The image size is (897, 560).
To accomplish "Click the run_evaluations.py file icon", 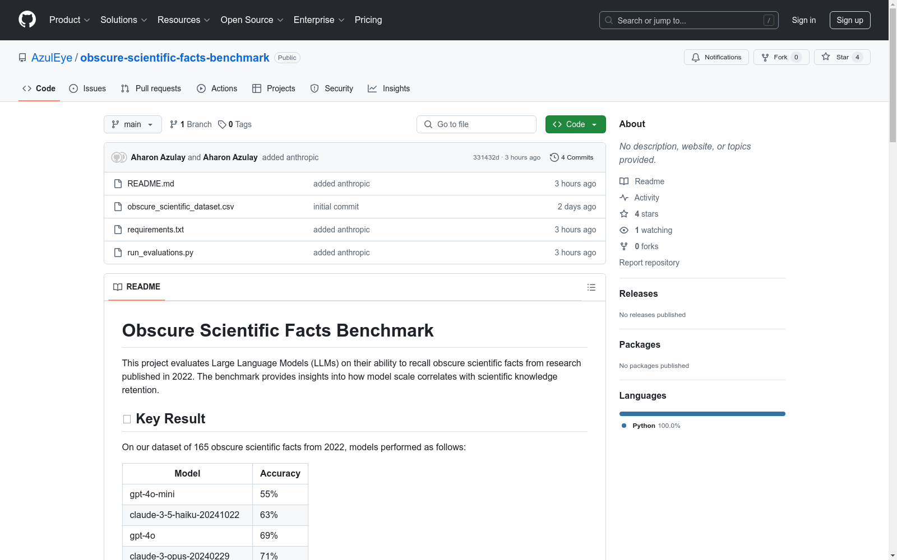I will 118,253.
